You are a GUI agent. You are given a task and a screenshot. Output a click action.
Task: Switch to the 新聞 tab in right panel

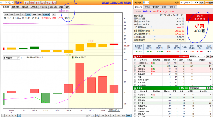tap(164, 7)
